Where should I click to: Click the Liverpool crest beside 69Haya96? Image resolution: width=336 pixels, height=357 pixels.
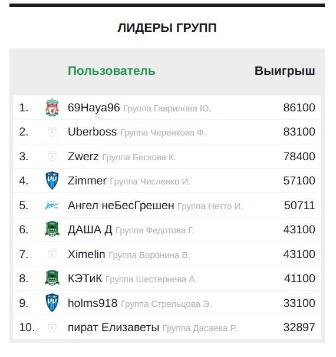click(52, 107)
